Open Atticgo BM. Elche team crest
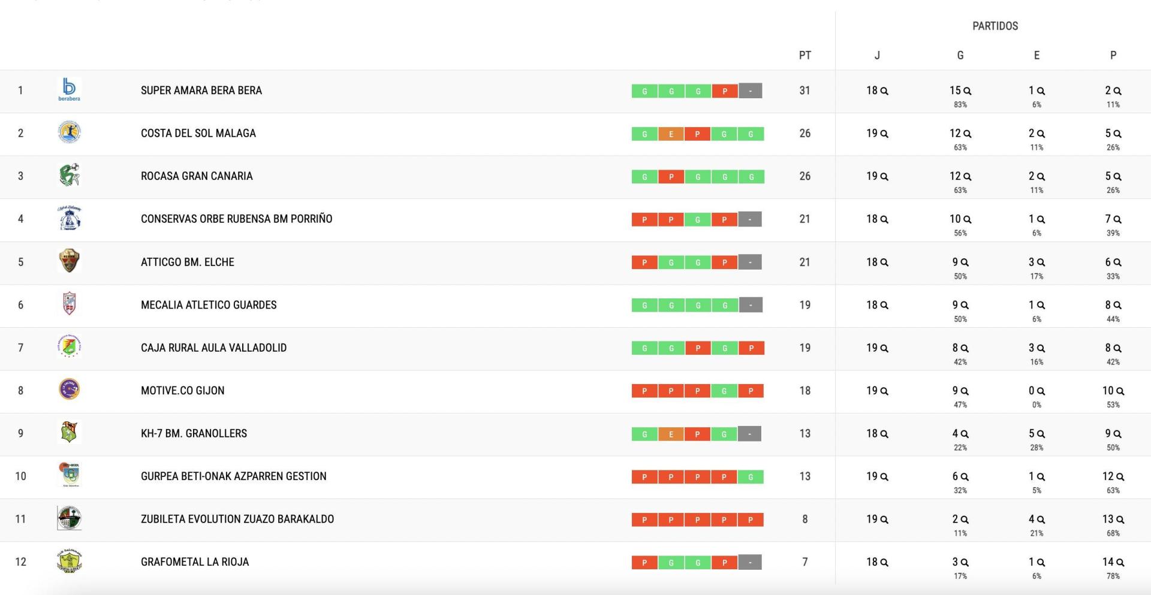Image resolution: width=1151 pixels, height=595 pixels. click(69, 261)
